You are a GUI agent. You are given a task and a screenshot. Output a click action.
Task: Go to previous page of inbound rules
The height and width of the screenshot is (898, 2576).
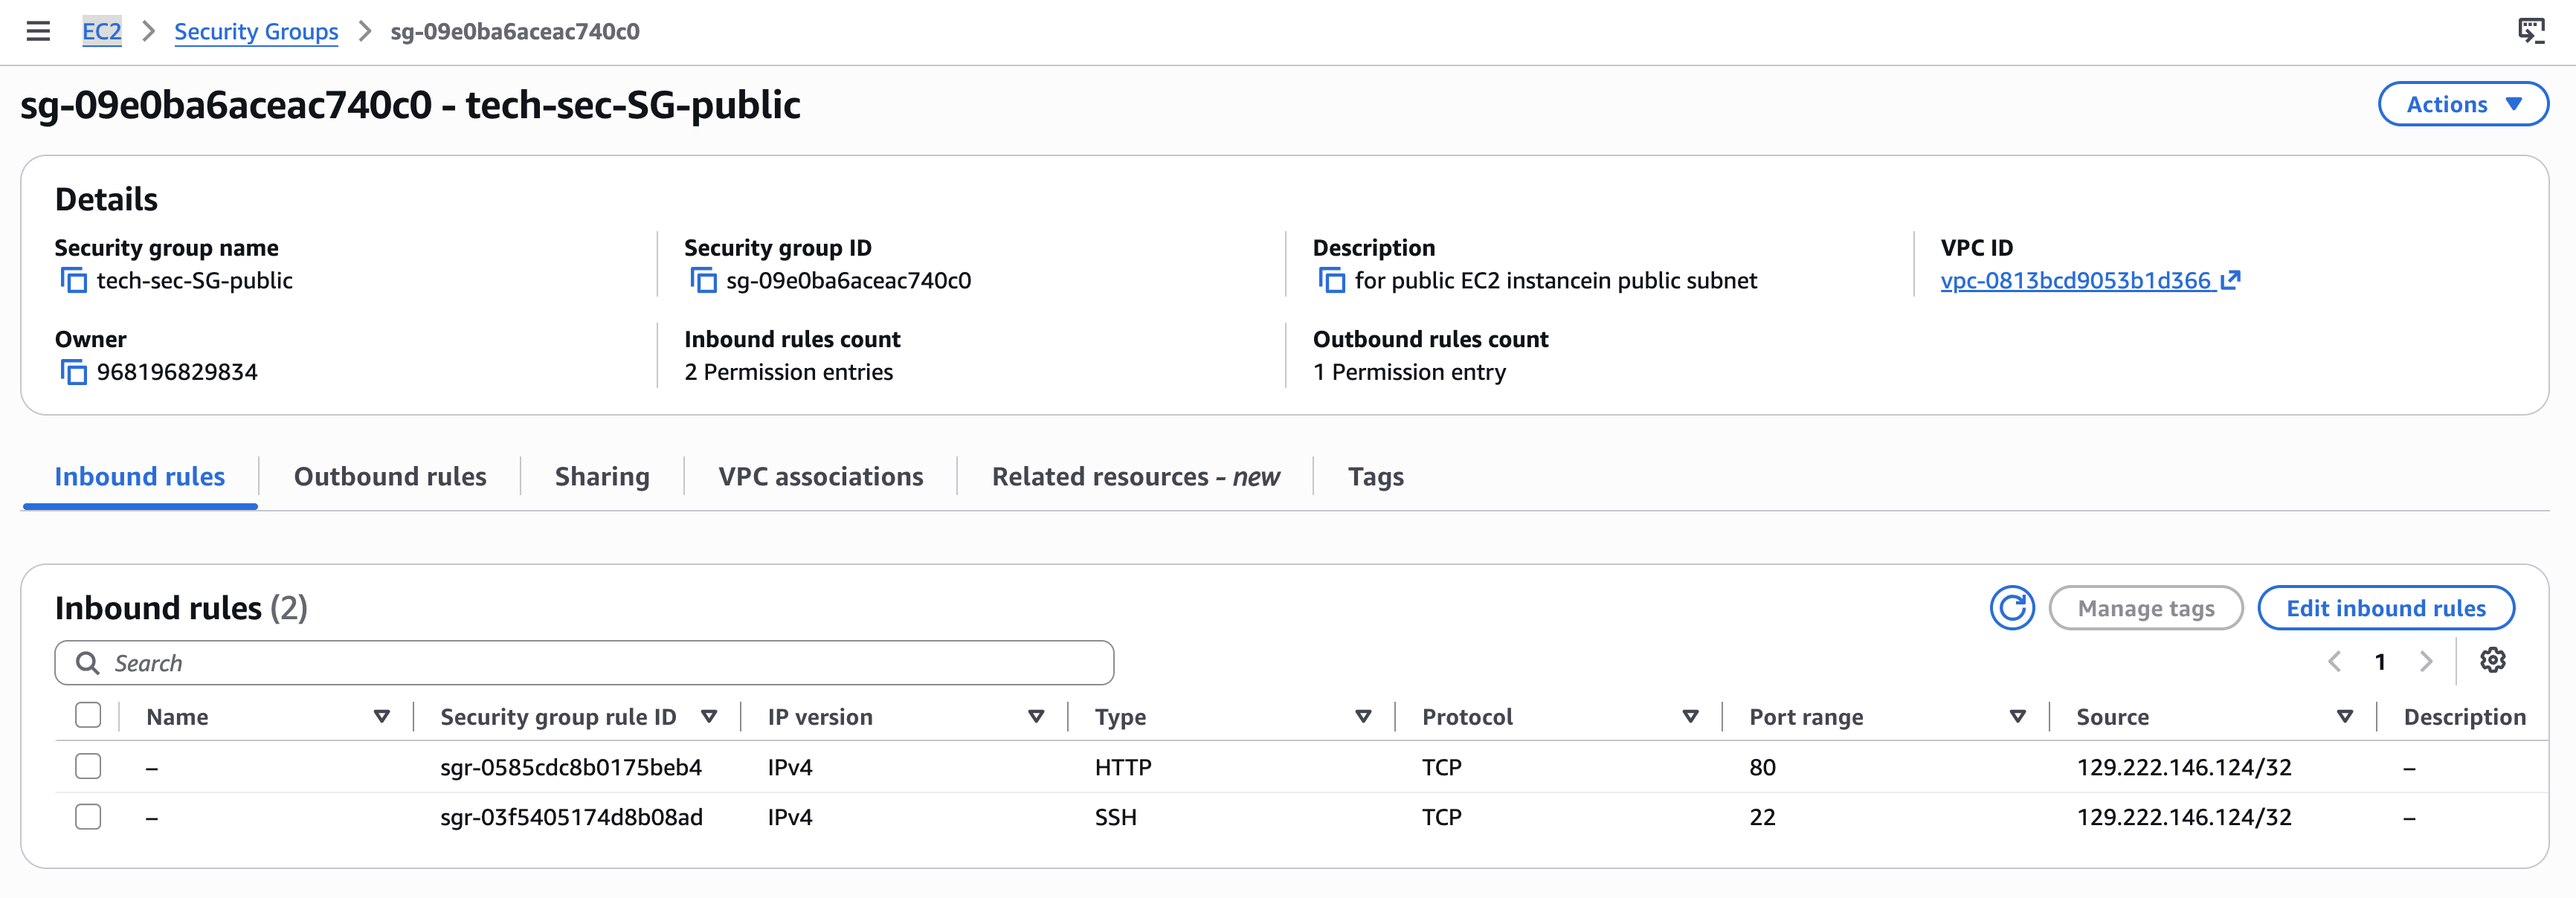coord(2335,661)
